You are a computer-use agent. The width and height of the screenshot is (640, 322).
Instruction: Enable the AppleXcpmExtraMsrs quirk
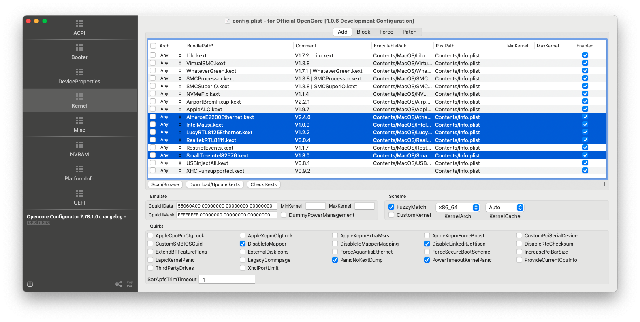pyautogui.click(x=335, y=235)
